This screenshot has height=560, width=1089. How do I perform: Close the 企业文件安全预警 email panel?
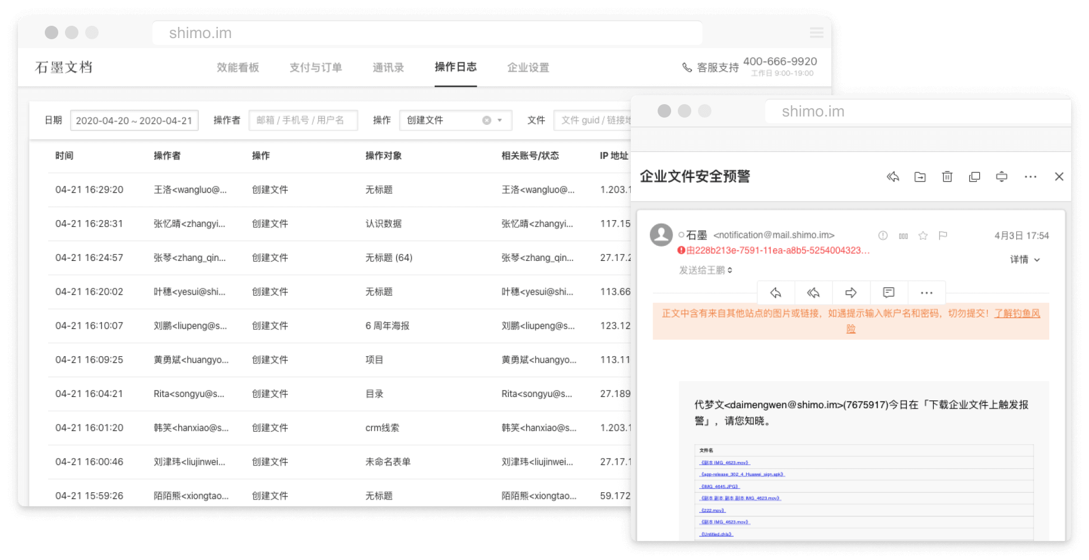coord(1059,177)
